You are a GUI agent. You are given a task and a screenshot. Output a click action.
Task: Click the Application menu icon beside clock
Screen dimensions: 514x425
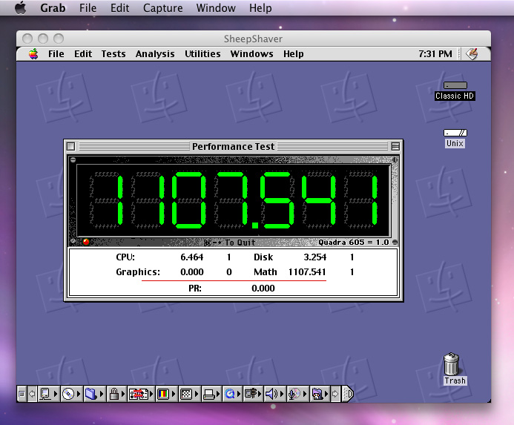coord(472,54)
